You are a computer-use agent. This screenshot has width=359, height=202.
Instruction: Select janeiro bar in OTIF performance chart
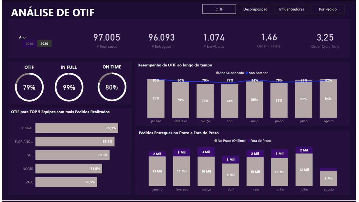pos(156,98)
